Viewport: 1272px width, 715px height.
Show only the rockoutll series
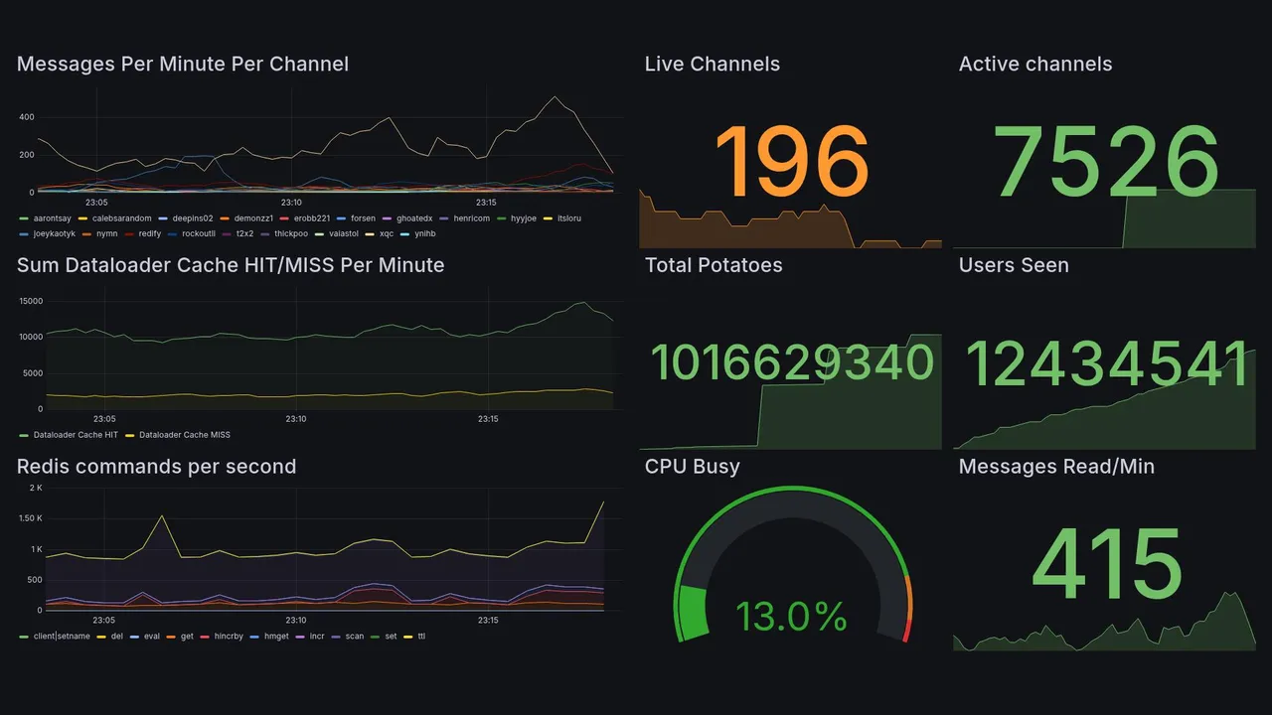(199, 233)
